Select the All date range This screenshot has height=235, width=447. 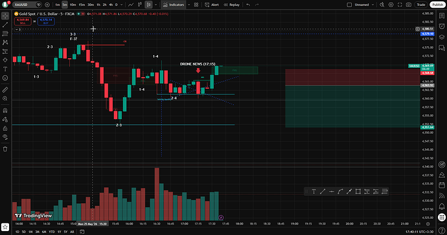[72, 232]
